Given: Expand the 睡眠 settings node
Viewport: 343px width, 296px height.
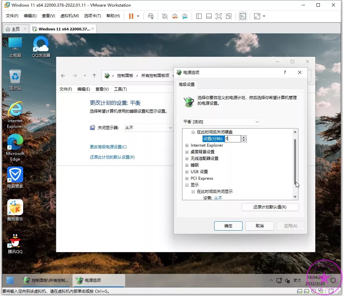Looking at the screenshot, I should pos(187,165).
